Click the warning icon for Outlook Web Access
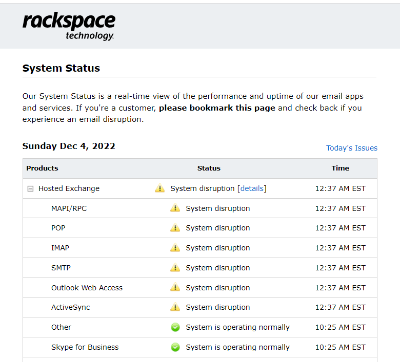The image size is (400, 362). (x=175, y=287)
